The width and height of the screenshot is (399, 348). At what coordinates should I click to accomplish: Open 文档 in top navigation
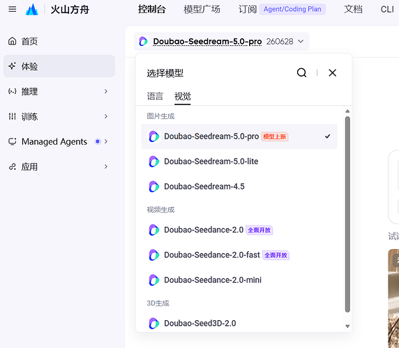(353, 9)
